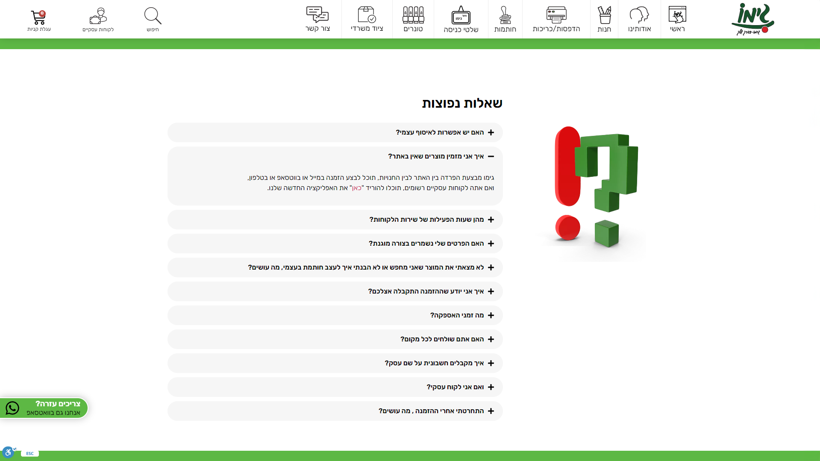This screenshot has height=461, width=820.
Task: Click the store pencil cup icon
Action: point(604,15)
